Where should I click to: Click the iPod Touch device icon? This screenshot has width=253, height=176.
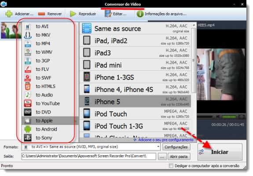pyautogui.click(x=87, y=114)
